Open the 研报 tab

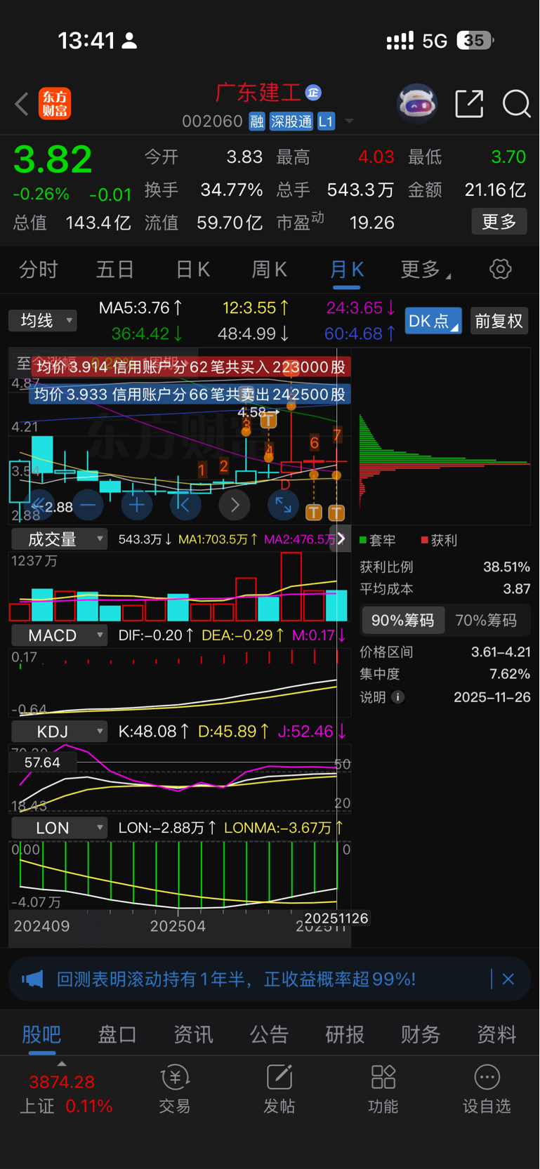[x=345, y=1034]
